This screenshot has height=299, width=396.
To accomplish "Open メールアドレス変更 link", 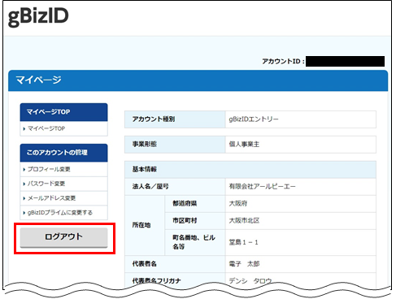I will pos(51,198).
